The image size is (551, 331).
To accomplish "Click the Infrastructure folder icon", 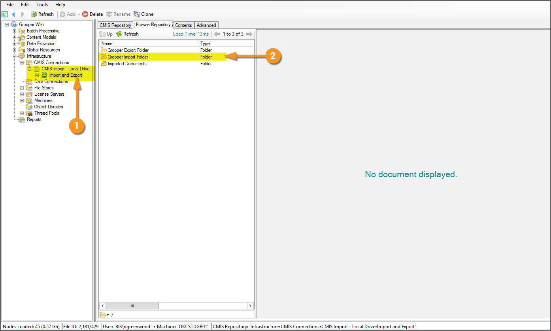I will [22, 56].
